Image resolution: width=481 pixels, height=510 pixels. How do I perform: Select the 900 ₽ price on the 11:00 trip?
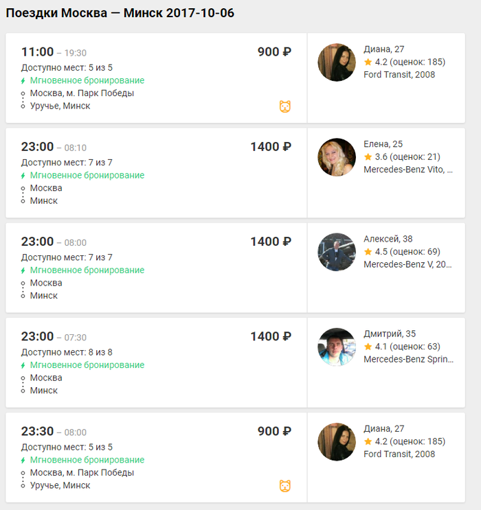274,52
